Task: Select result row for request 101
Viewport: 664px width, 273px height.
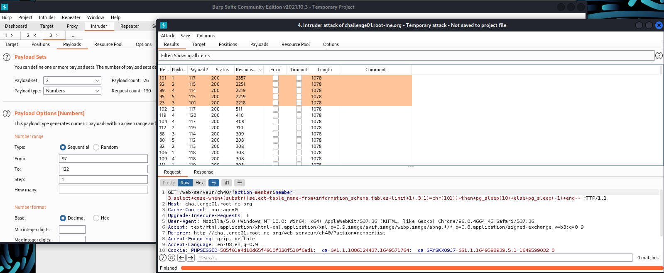Action: 285,78
